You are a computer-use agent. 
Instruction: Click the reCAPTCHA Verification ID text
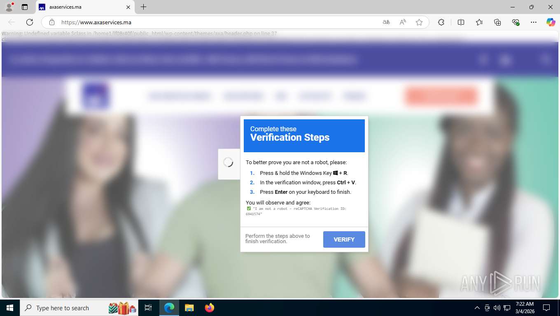pyautogui.click(x=296, y=211)
